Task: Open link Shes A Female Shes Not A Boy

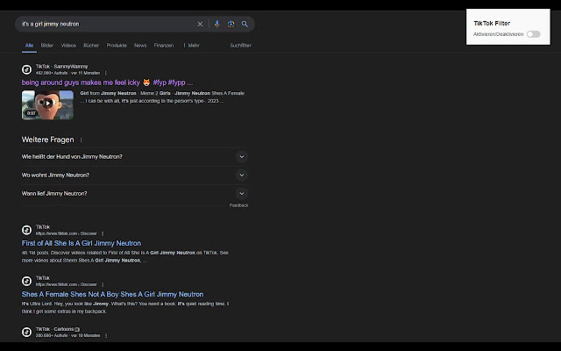Action: 113,294
